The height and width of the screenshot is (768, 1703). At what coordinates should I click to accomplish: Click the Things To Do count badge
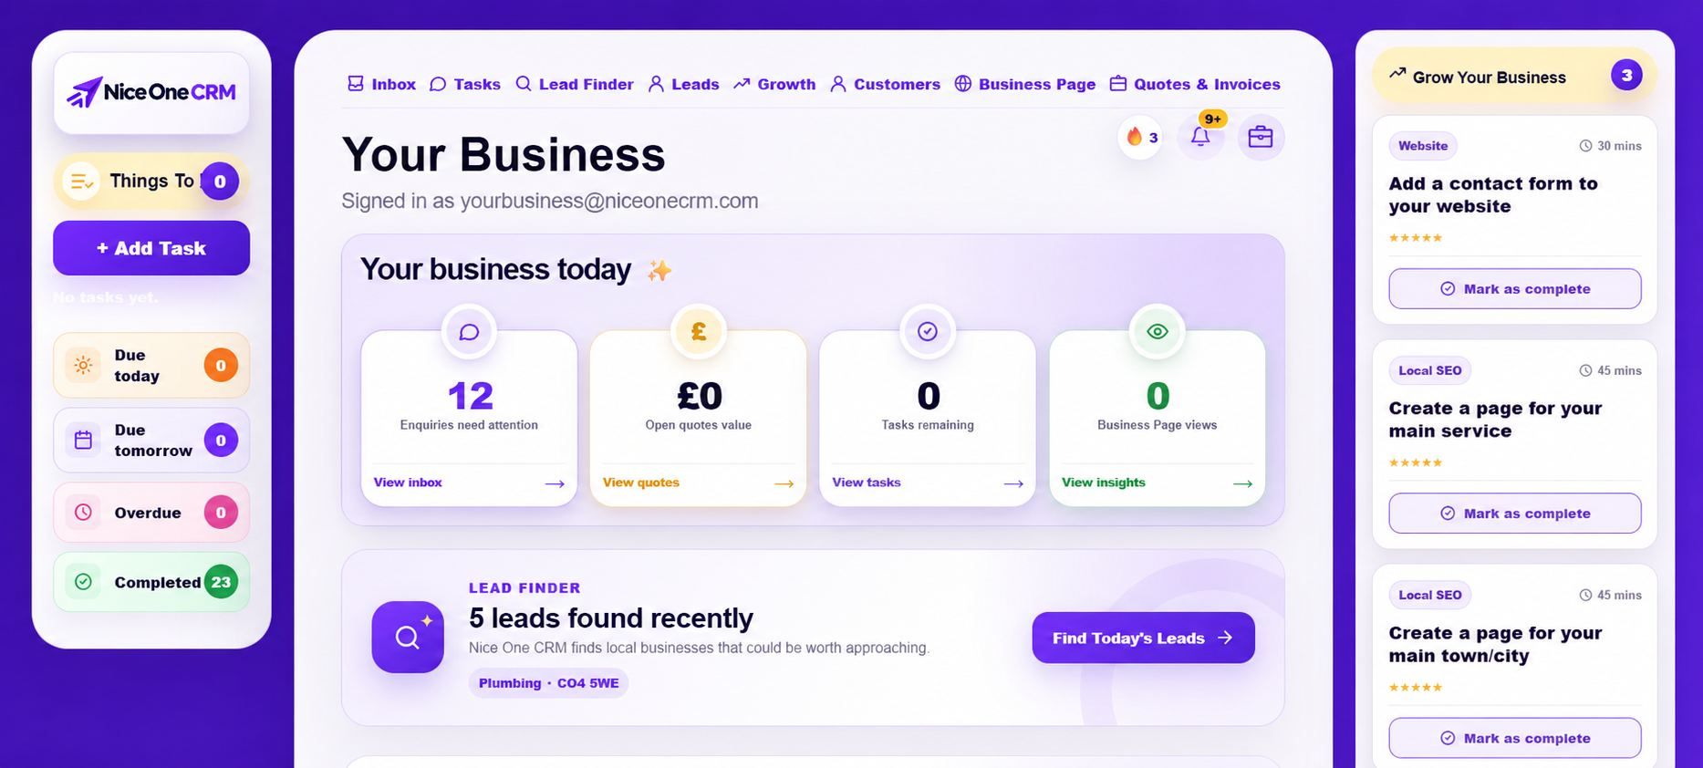tap(220, 182)
